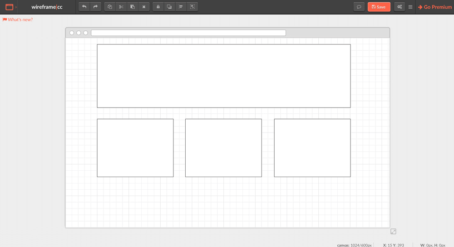Click the canvas resize handle icon
Image resolution: width=454 pixels, height=247 pixels.
point(393,232)
